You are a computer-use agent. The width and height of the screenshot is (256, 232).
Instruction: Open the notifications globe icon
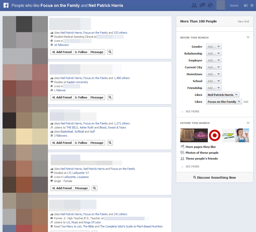point(210,5)
